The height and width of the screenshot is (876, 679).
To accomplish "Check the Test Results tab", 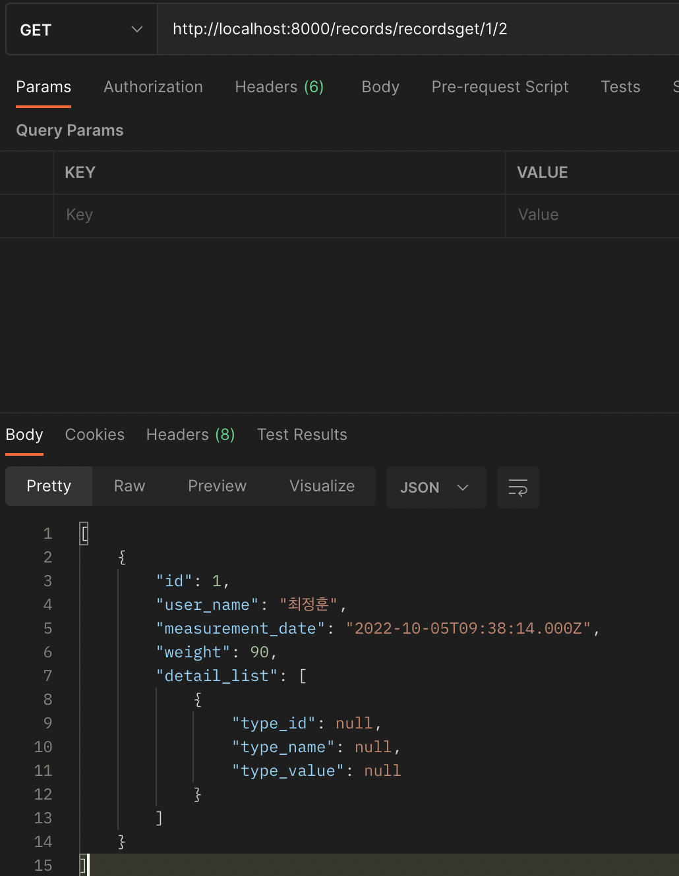I will click(302, 434).
